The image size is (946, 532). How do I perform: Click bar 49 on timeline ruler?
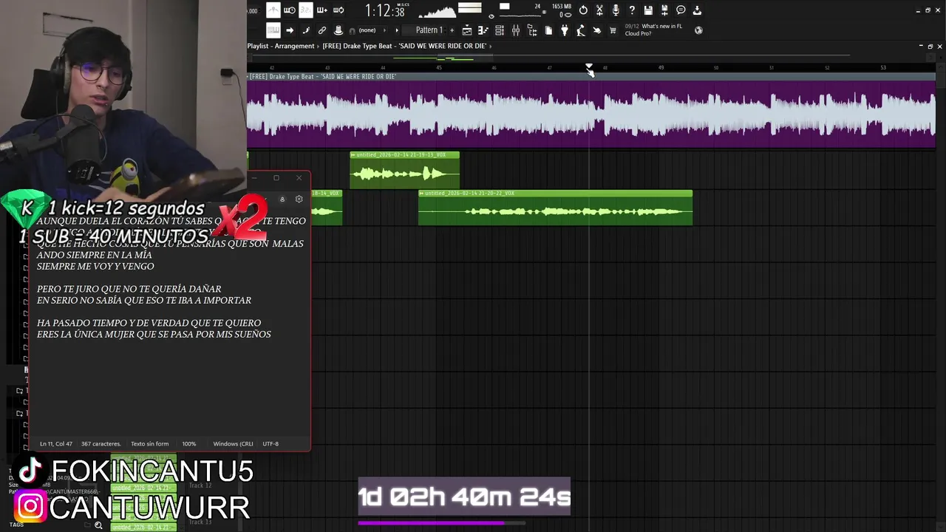(x=661, y=67)
